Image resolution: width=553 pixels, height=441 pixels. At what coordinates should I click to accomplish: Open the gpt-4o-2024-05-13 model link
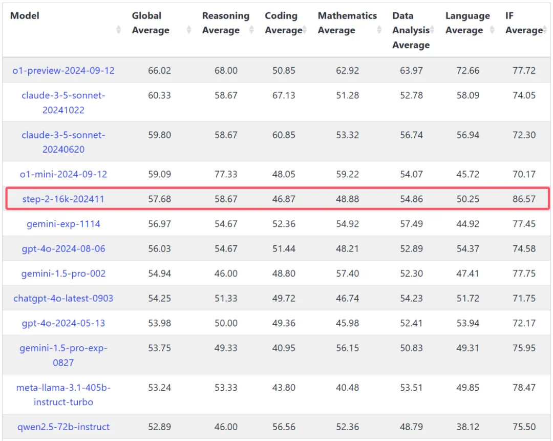coord(63,323)
